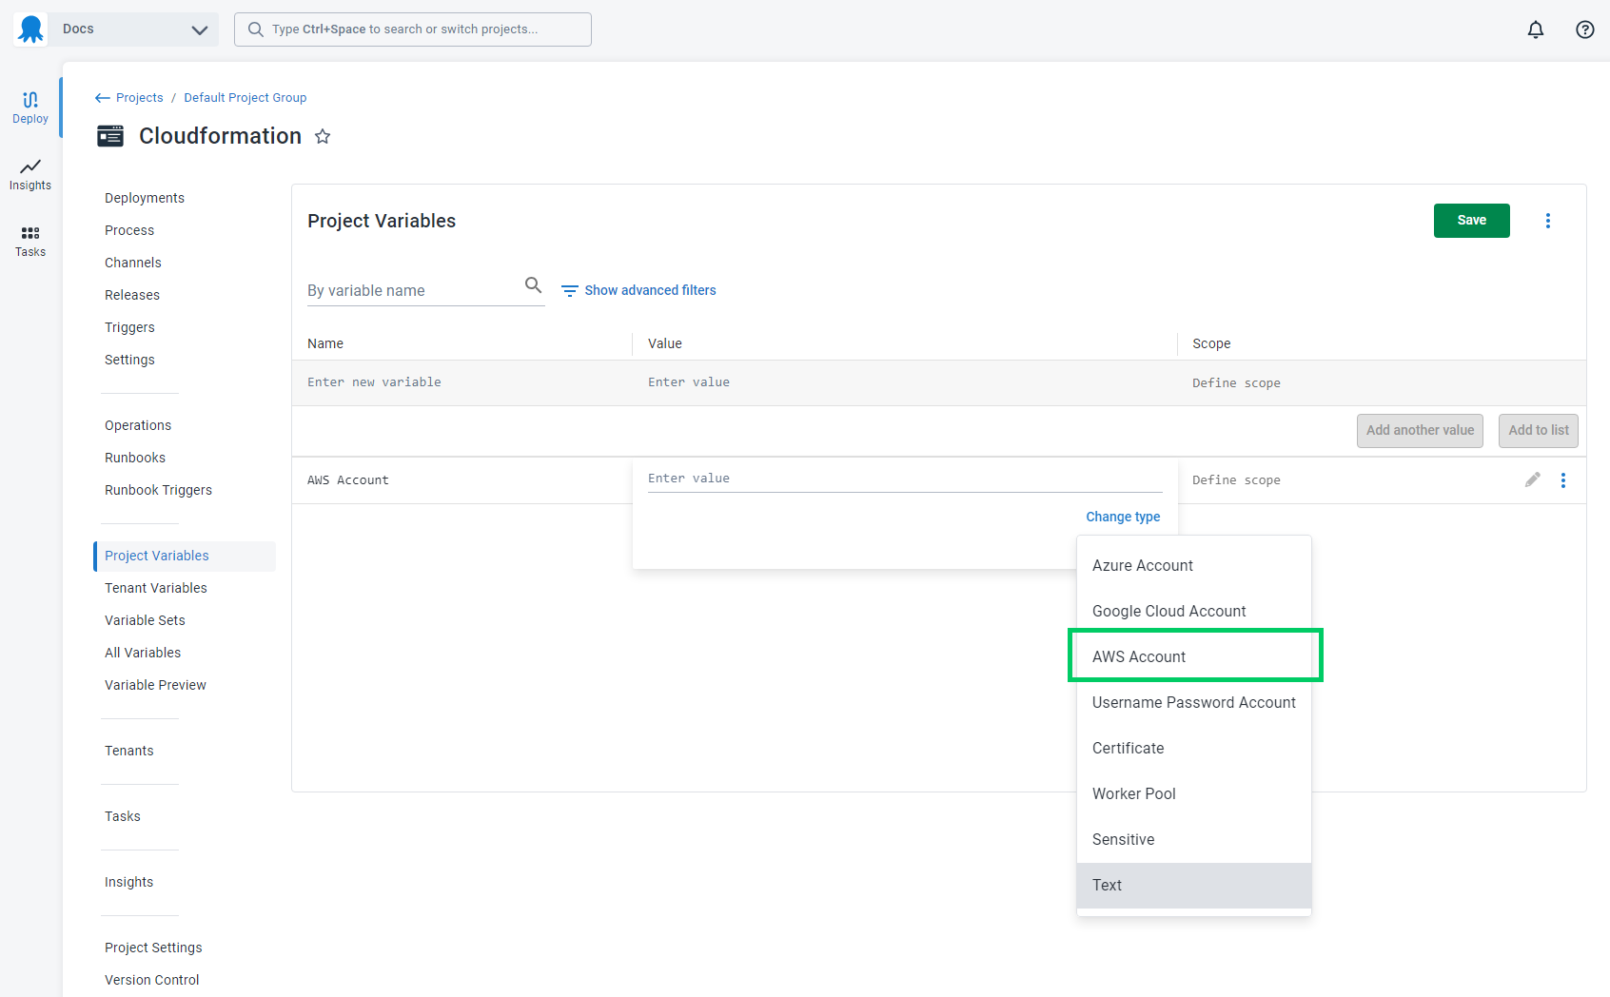Image resolution: width=1610 pixels, height=997 pixels.
Task: Select Google Cloud Account type
Action: click(1194, 611)
